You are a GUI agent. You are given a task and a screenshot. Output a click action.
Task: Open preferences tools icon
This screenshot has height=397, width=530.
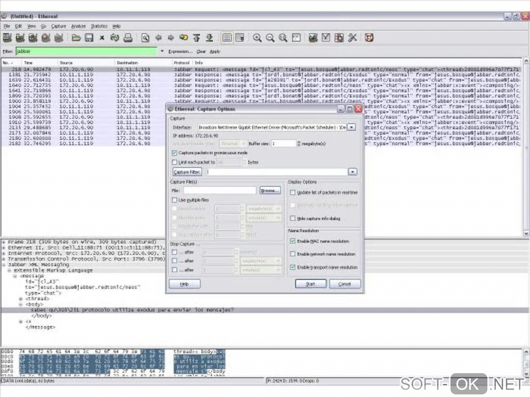352,38
